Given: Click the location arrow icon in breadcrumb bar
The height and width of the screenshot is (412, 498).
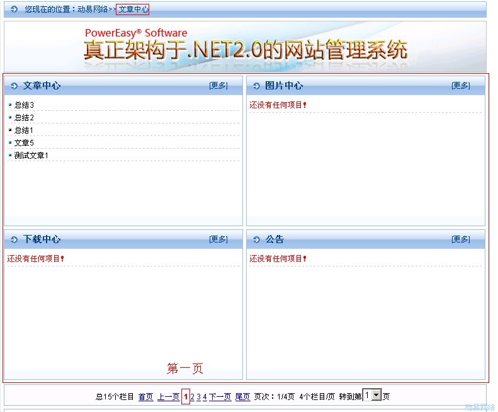Looking at the screenshot, I should tap(14, 9).
